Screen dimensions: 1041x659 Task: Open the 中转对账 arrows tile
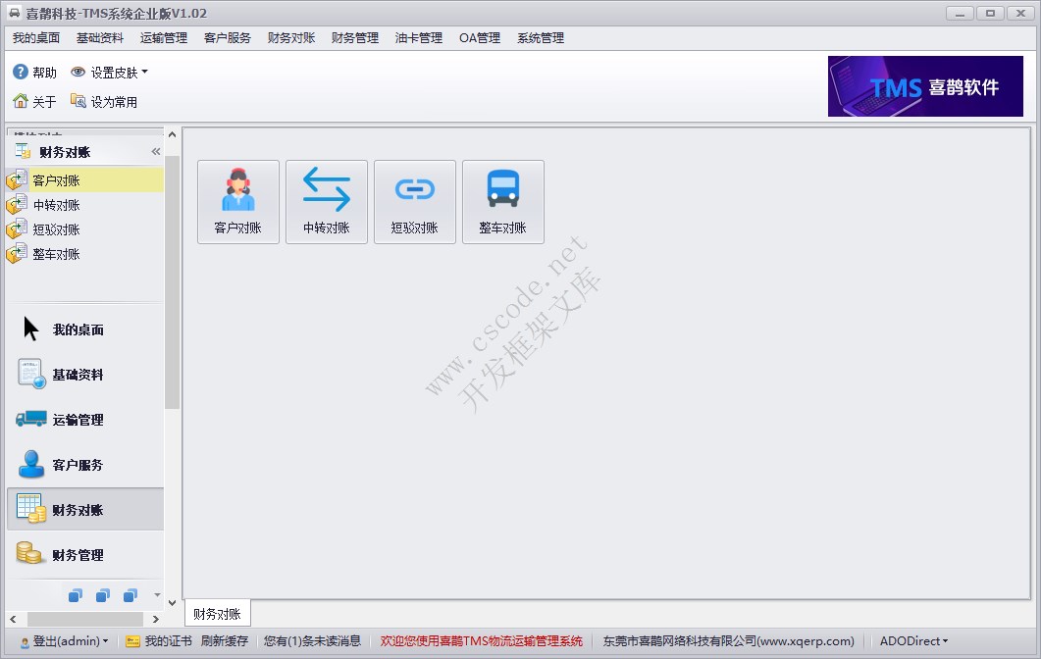pyautogui.click(x=326, y=202)
